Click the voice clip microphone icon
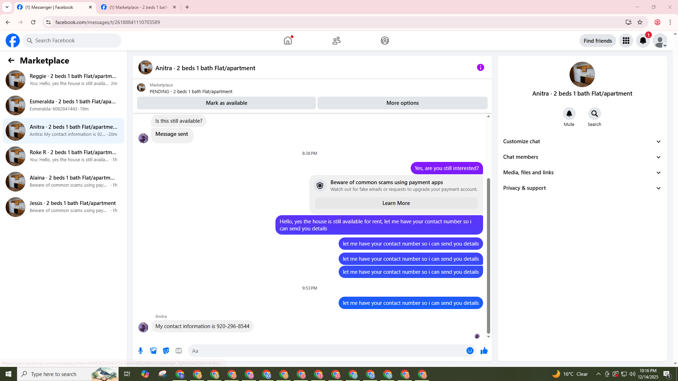Image resolution: width=678 pixels, height=381 pixels. pos(141,351)
